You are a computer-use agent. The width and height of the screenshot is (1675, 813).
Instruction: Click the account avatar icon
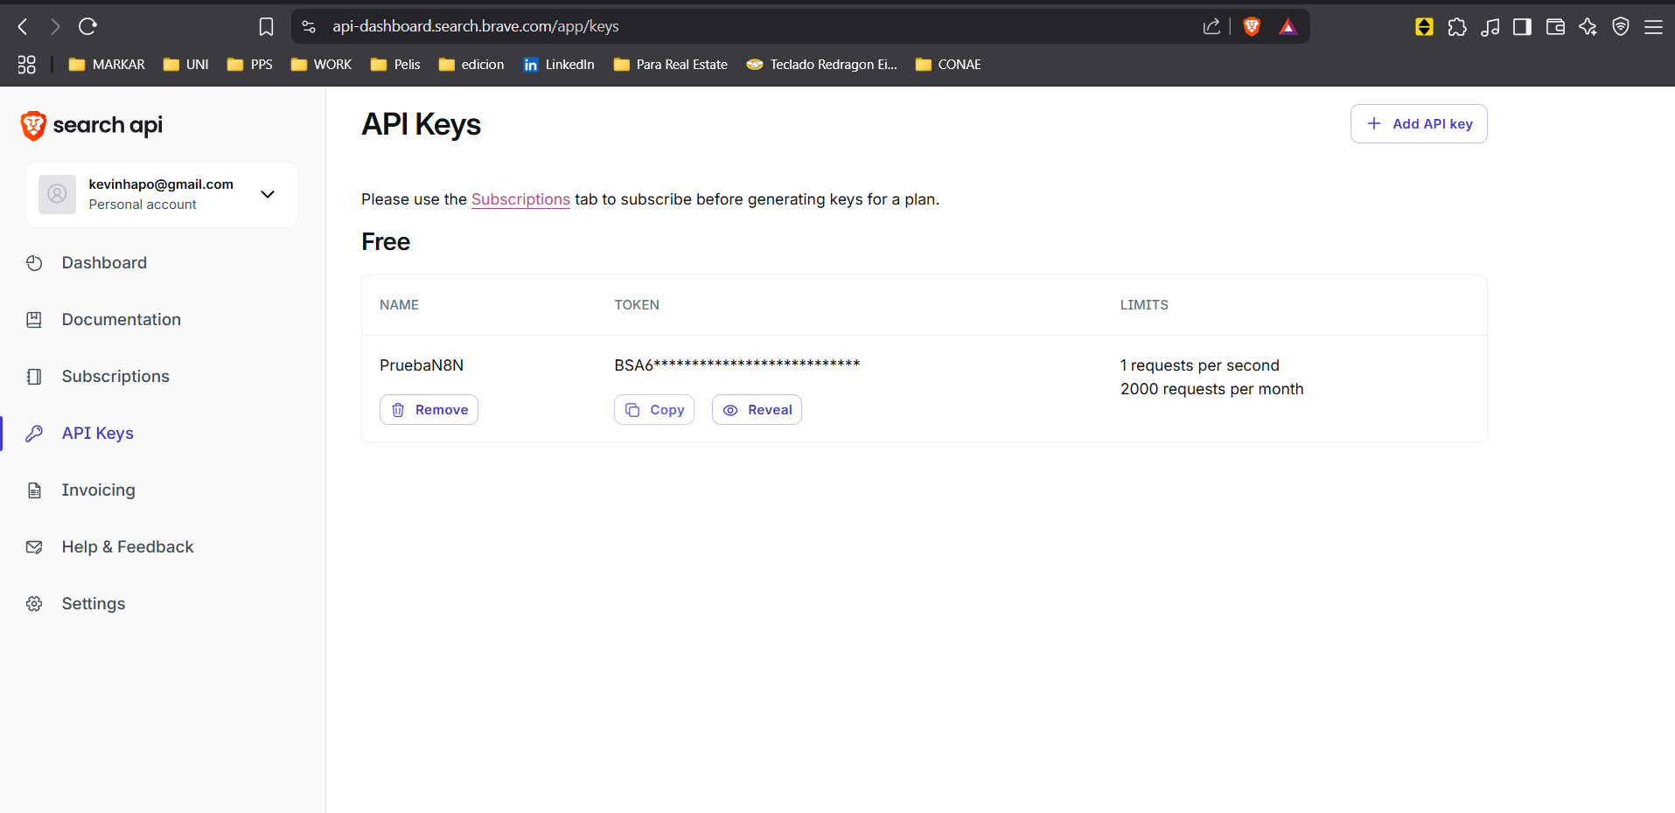(57, 194)
